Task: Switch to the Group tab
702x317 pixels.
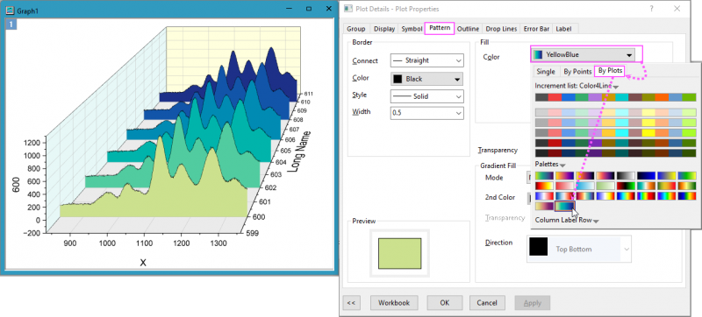Action: [356, 29]
